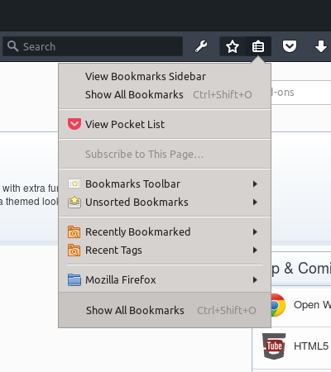This screenshot has height=372, width=331.
Task: Choose View Bookmarks Sidebar
Action: pos(165,76)
